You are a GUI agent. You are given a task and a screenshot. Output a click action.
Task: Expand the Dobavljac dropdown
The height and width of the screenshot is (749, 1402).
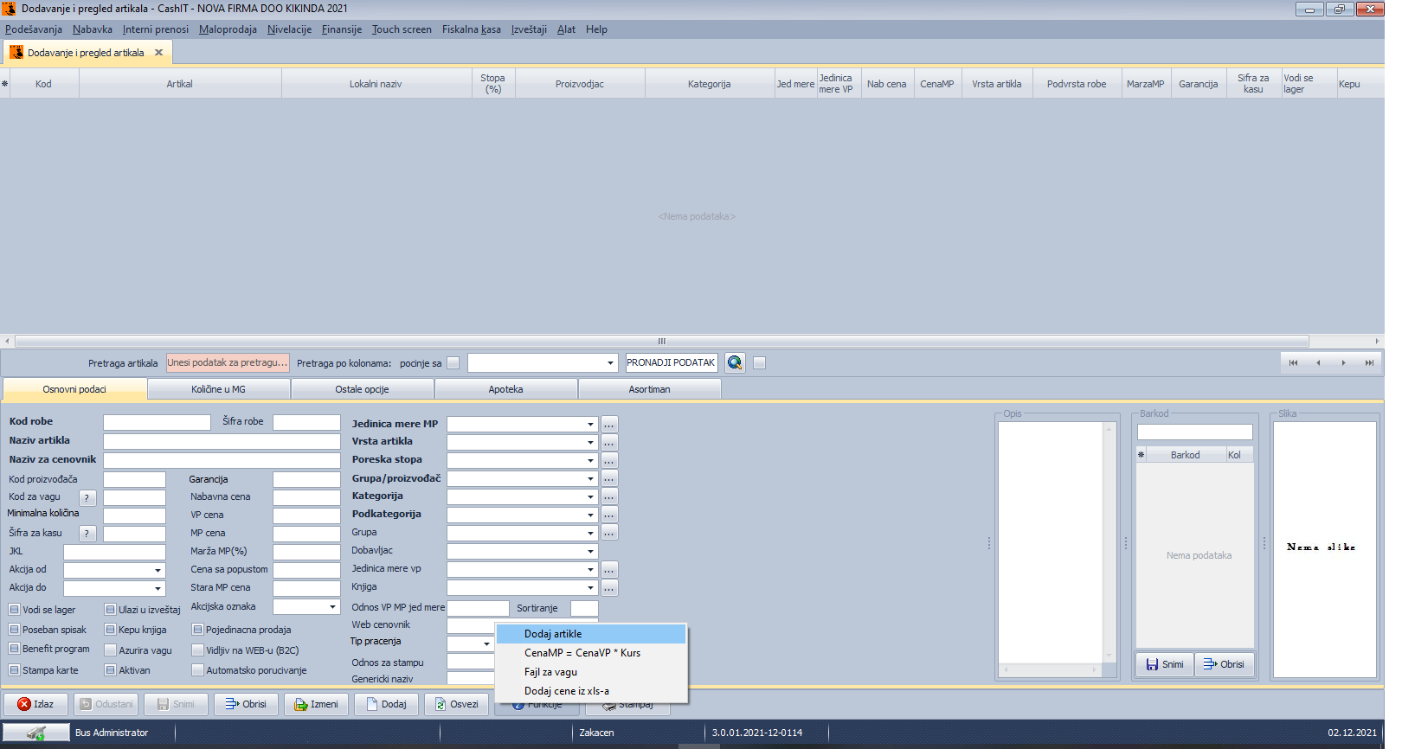point(591,552)
